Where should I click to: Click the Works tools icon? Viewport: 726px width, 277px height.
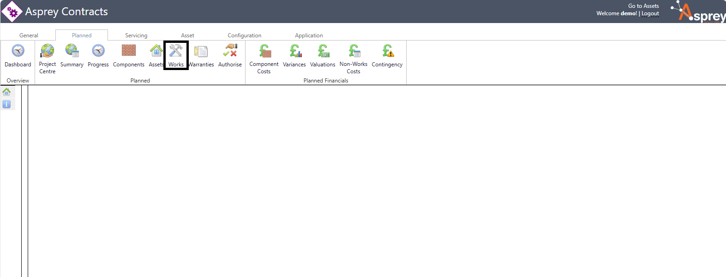tap(176, 51)
